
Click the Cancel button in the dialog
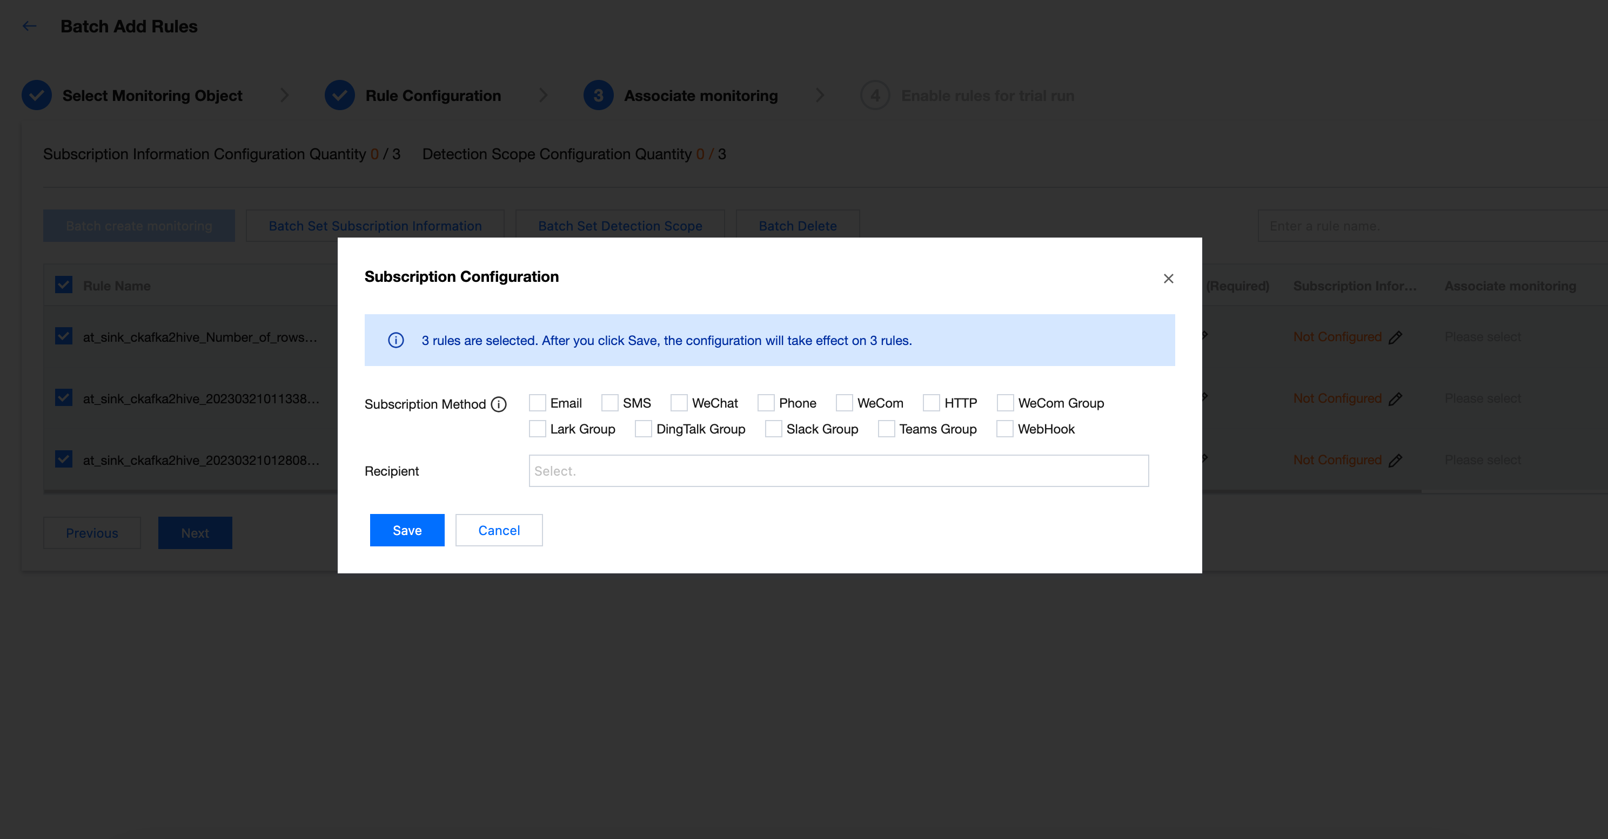point(499,530)
